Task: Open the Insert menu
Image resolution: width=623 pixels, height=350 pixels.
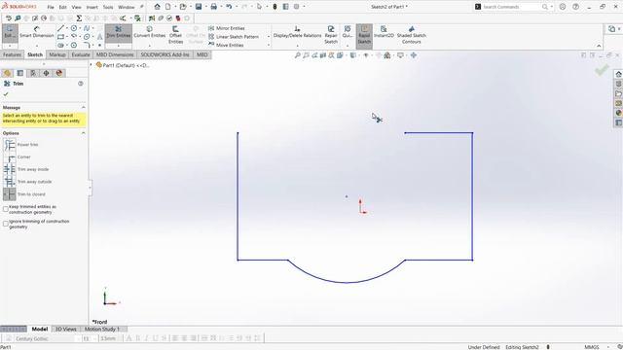Action: click(x=92, y=7)
